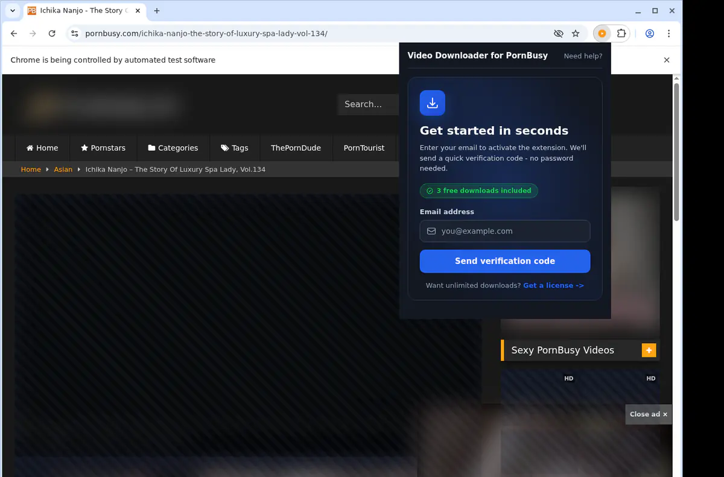This screenshot has height=477, width=724.
Task: Click the 3 free downloads included badge
Action: click(x=478, y=191)
